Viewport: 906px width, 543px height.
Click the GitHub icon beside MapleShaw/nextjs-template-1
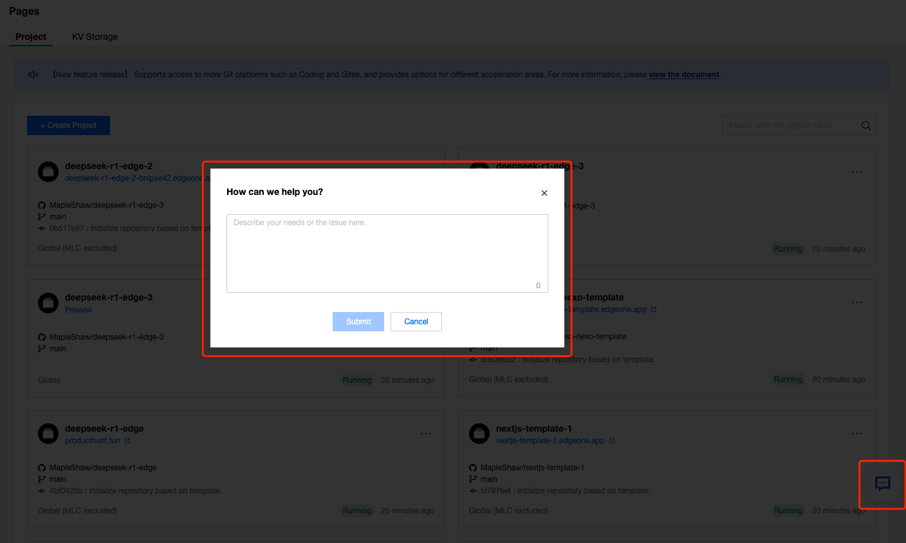tap(472, 467)
